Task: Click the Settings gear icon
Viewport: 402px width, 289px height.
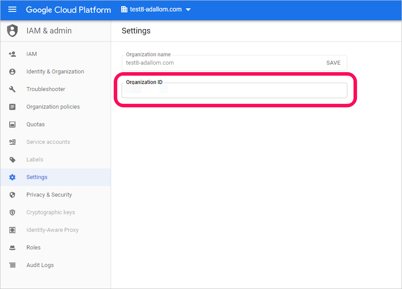Action: (12, 177)
